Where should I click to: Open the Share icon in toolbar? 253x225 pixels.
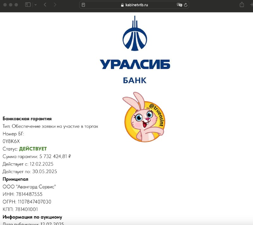click(x=242, y=4)
